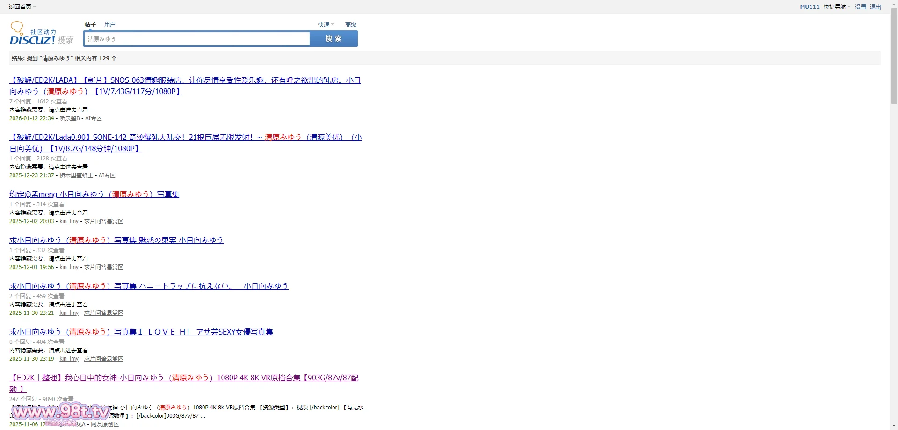The image size is (898, 430).
Task: Open author 听泉鉴B's profile
Action: [x=69, y=118]
